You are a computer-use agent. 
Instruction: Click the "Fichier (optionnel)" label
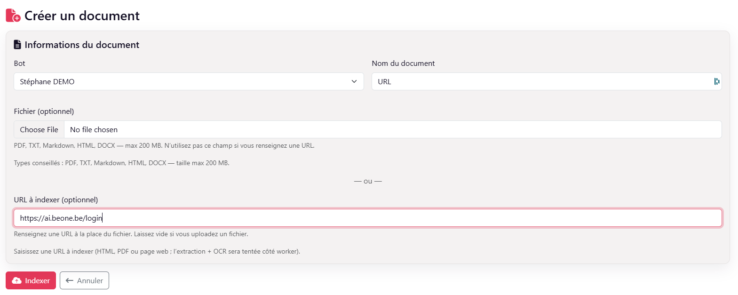point(44,112)
